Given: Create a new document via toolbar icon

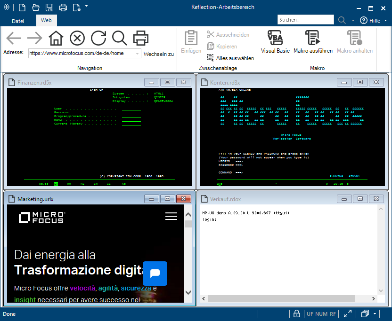Looking at the screenshot, I should tap(22, 8).
